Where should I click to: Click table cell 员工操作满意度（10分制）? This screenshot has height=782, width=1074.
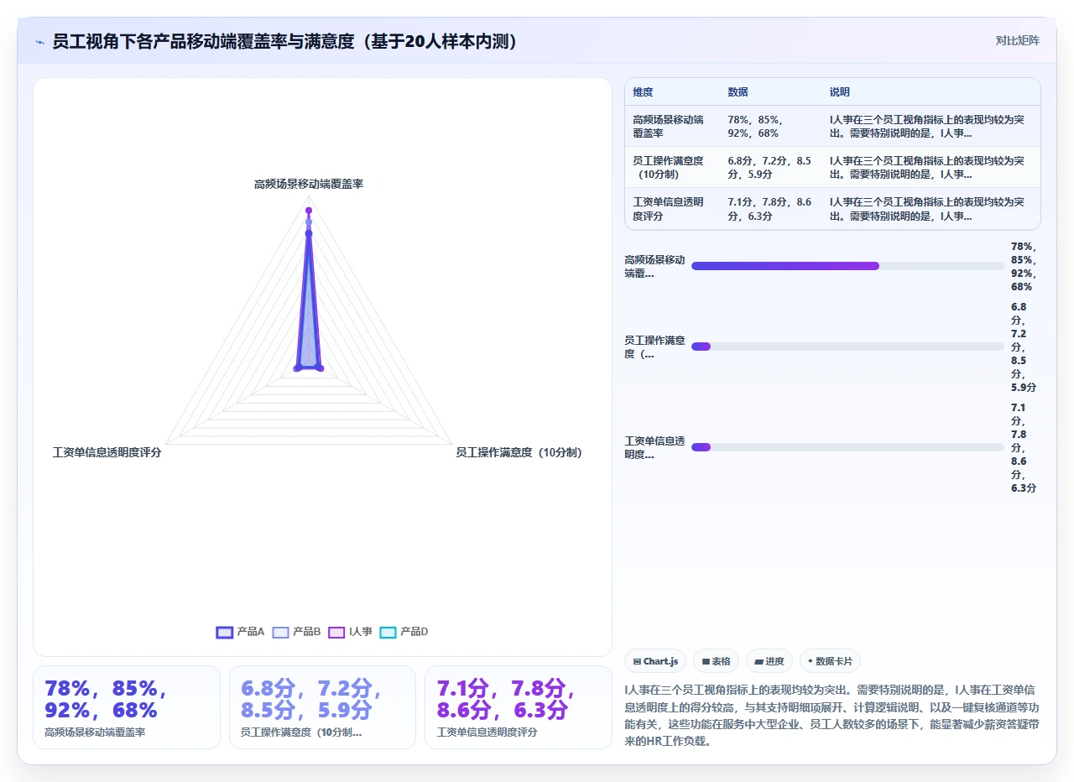click(673, 168)
